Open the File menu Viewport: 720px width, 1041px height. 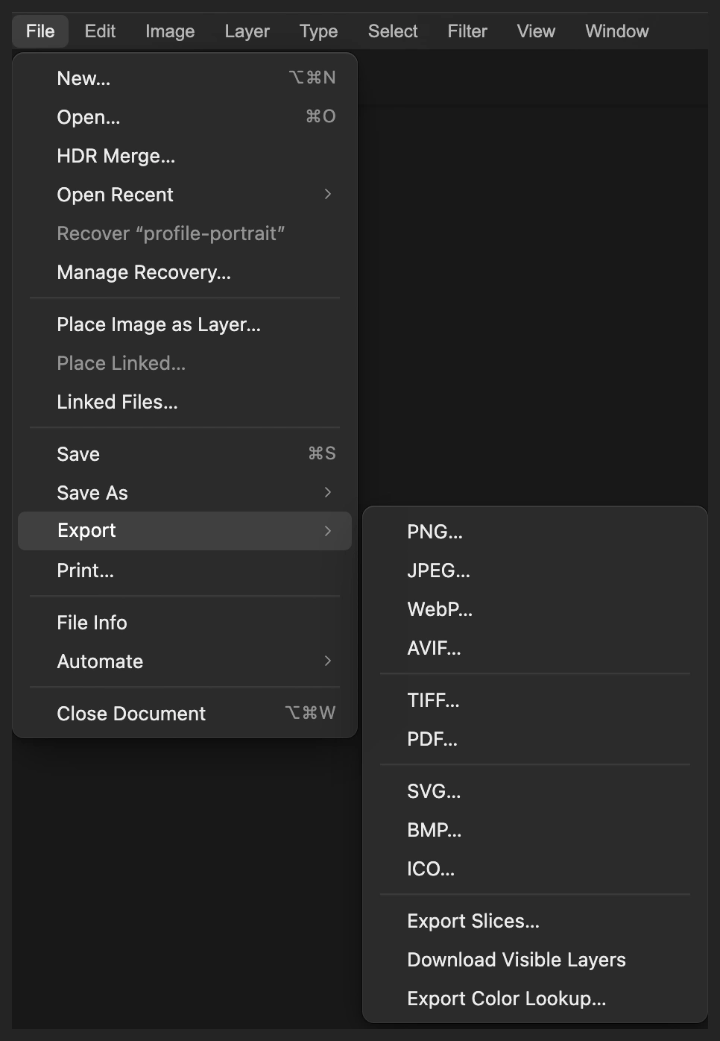click(40, 31)
